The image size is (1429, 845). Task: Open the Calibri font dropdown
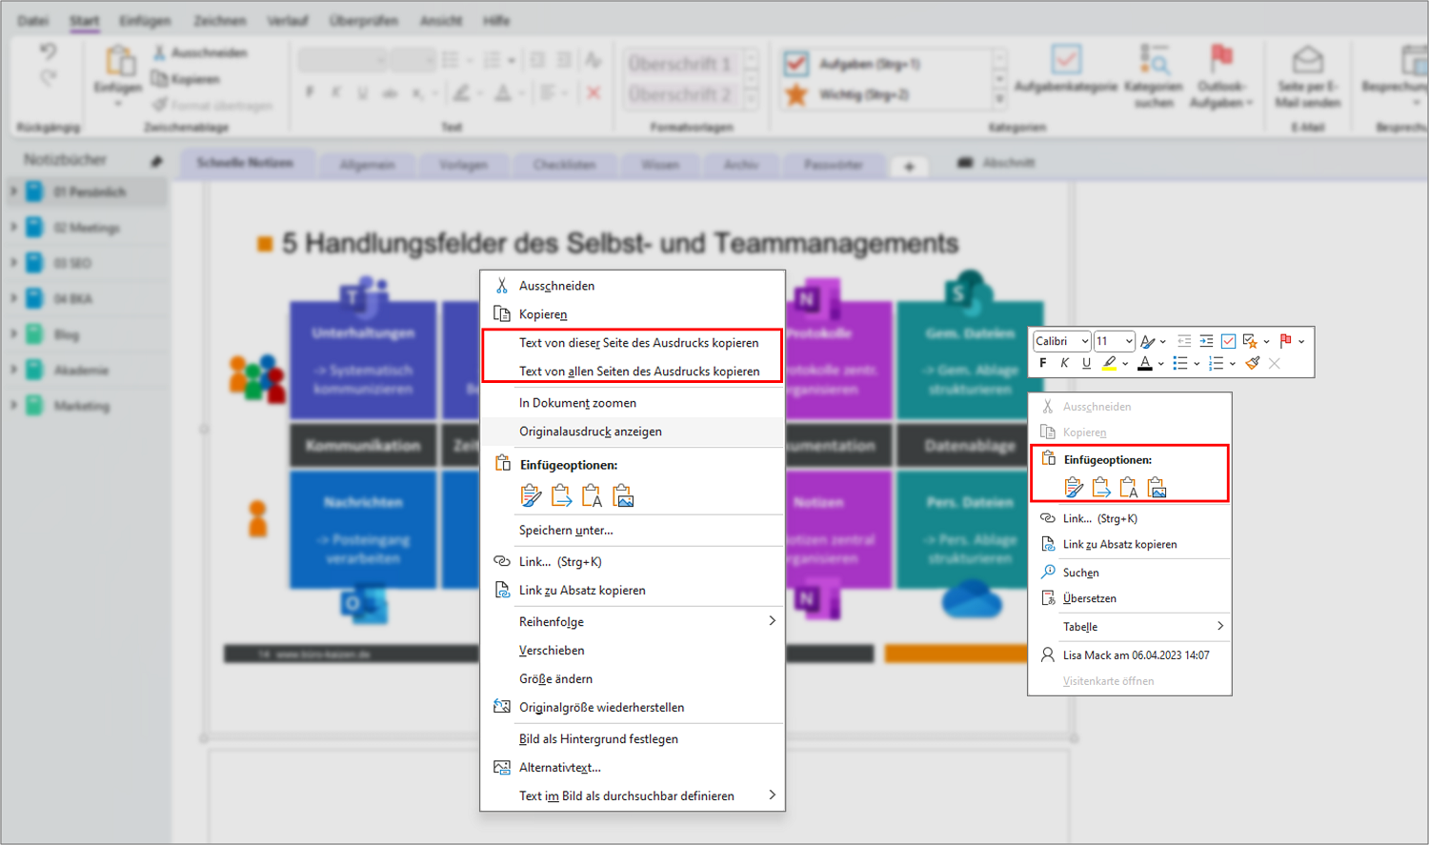coord(1061,341)
